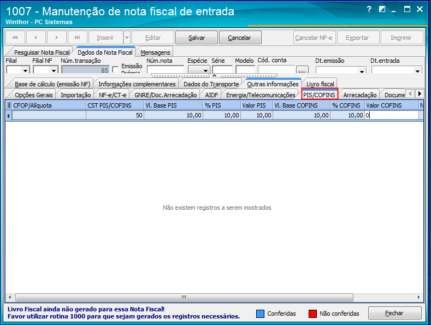Image resolution: width=431 pixels, height=325 pixels.
Task: Open AIDF sub-tab
Action: (211, 95)
